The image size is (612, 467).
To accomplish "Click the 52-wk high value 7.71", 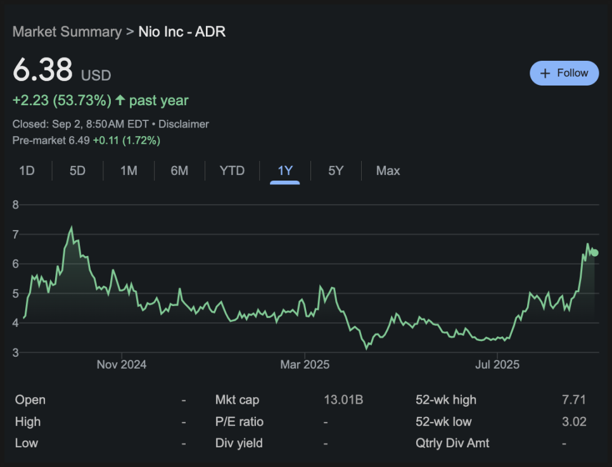I will (x=574, y=400).
